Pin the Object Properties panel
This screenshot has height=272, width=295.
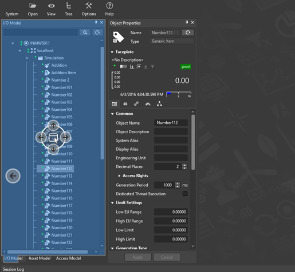[x=187, y=22]
